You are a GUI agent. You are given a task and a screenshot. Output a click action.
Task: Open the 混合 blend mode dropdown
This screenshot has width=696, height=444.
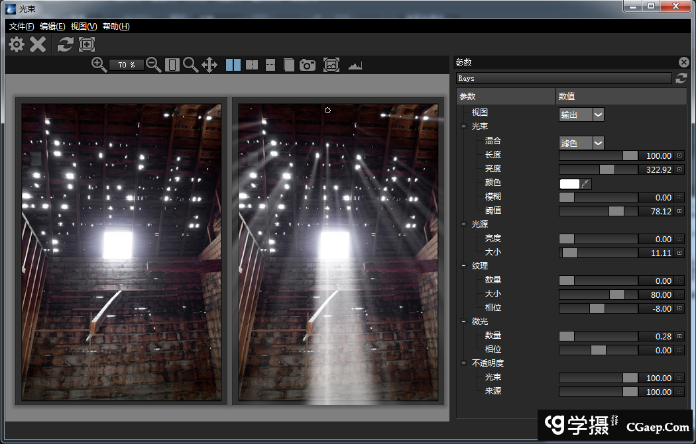click(x=581, y=142)
